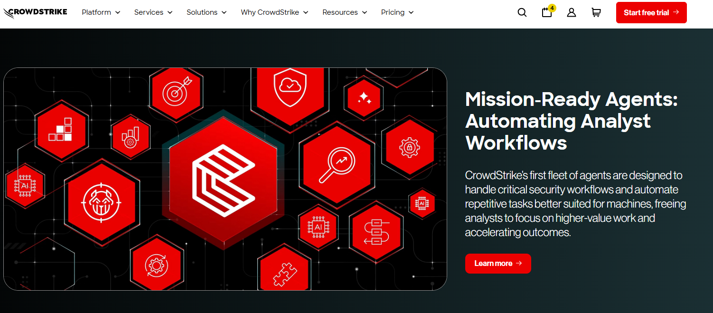Open the calendar icon with badge 4
Image resolution: width=713 pixels, height=313 pixels.
(x=548, y=11)
